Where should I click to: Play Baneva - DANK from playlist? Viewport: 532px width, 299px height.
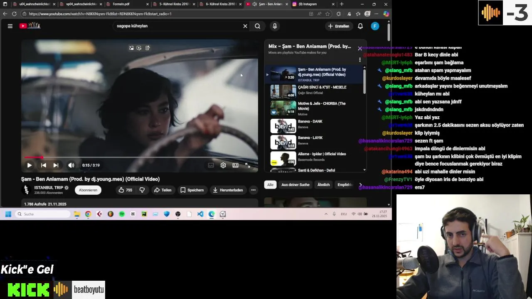tap(314, 126)
